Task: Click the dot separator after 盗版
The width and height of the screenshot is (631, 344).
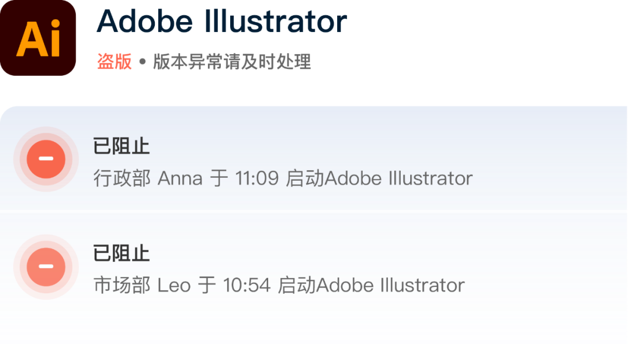Action: coord(143,61)
